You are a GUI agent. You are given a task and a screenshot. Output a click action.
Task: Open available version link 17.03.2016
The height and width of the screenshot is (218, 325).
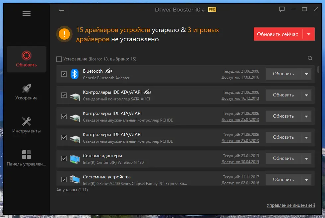pos(240,77)
